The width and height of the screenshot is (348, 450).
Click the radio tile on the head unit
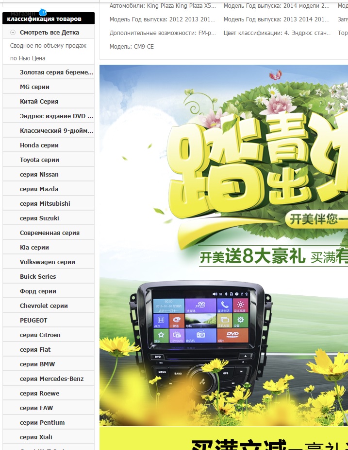pyautogui.click(x=200, y=335)
